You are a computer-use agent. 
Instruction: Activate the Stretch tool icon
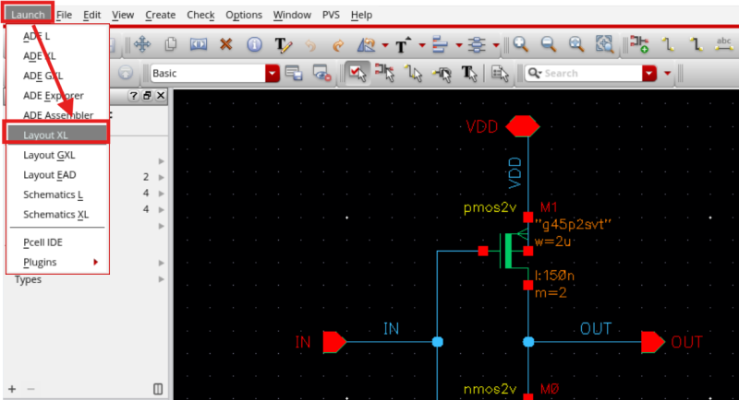(199, 44)
